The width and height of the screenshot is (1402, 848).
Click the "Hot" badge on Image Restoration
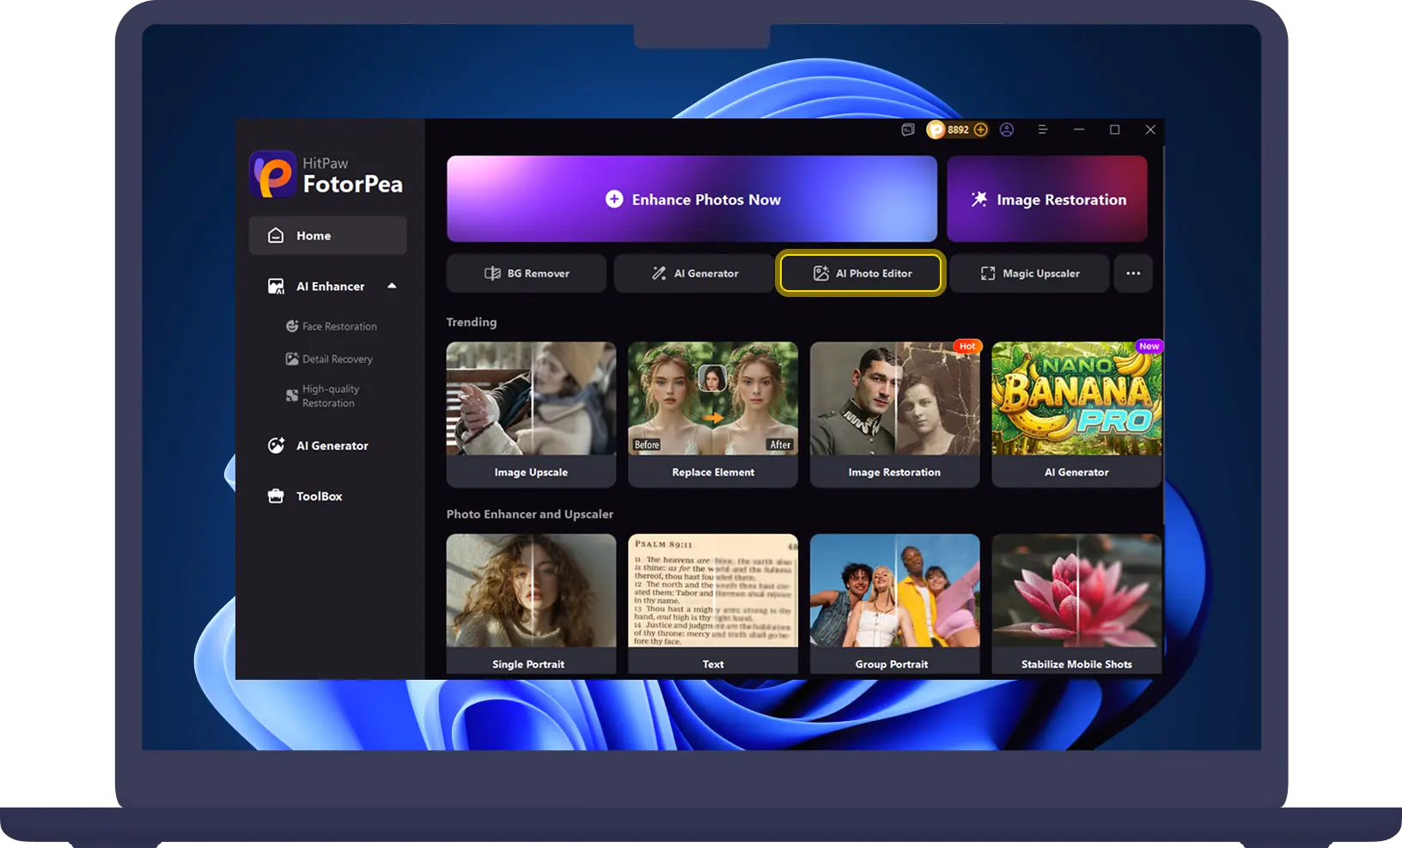click(967, 346)
